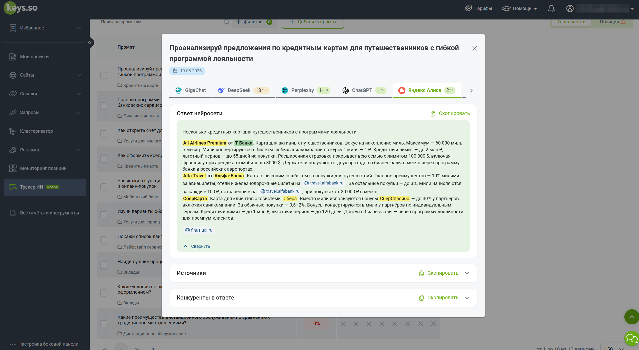Check the Покажи список row checkbox
This screenshot has width=639, height=350.
click(104, 240)
